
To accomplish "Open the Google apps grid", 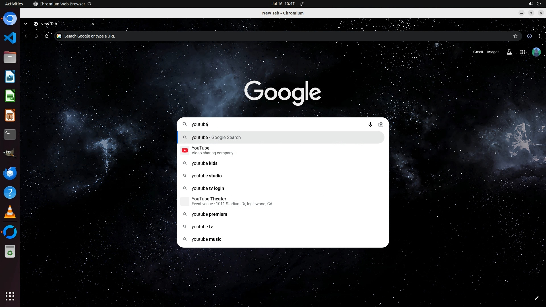I will [522, 52].
